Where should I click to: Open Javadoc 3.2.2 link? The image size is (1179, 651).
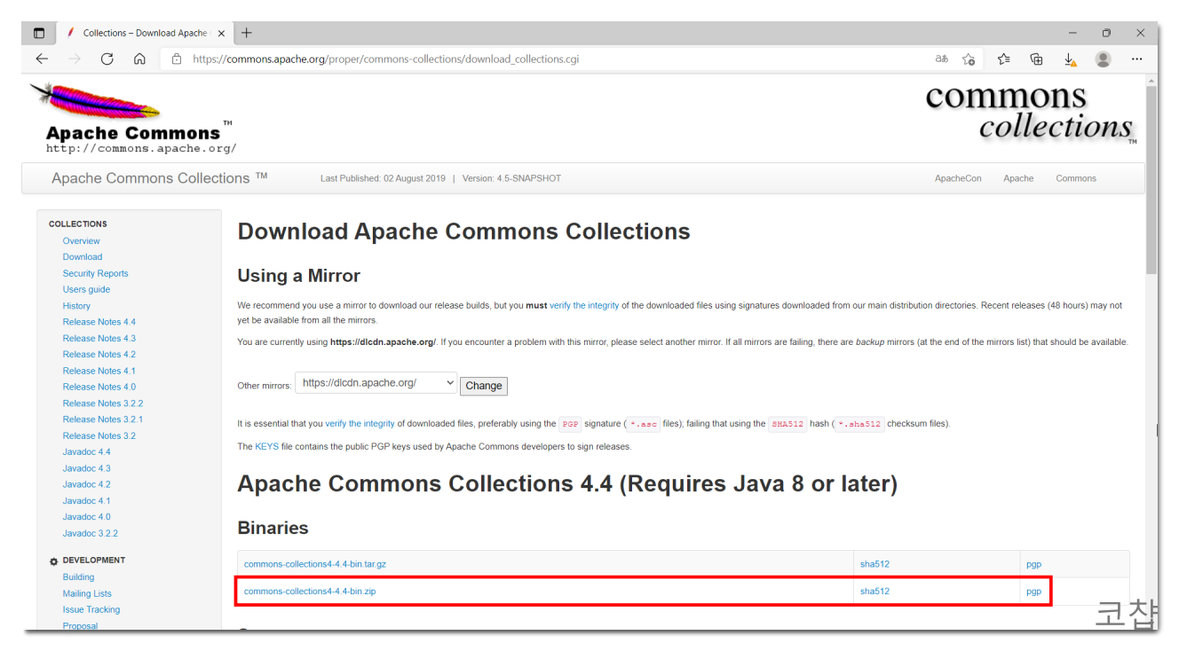90,533
